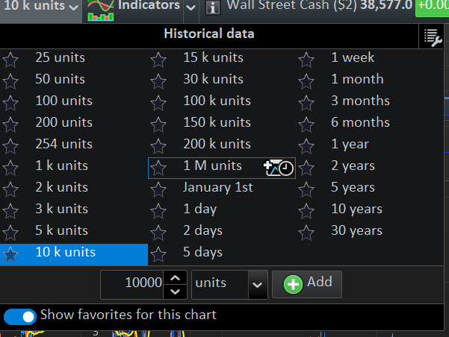Click the green Add button
Image resolution: width=449 pixels, height=337 pixels.
coord(308,283)
